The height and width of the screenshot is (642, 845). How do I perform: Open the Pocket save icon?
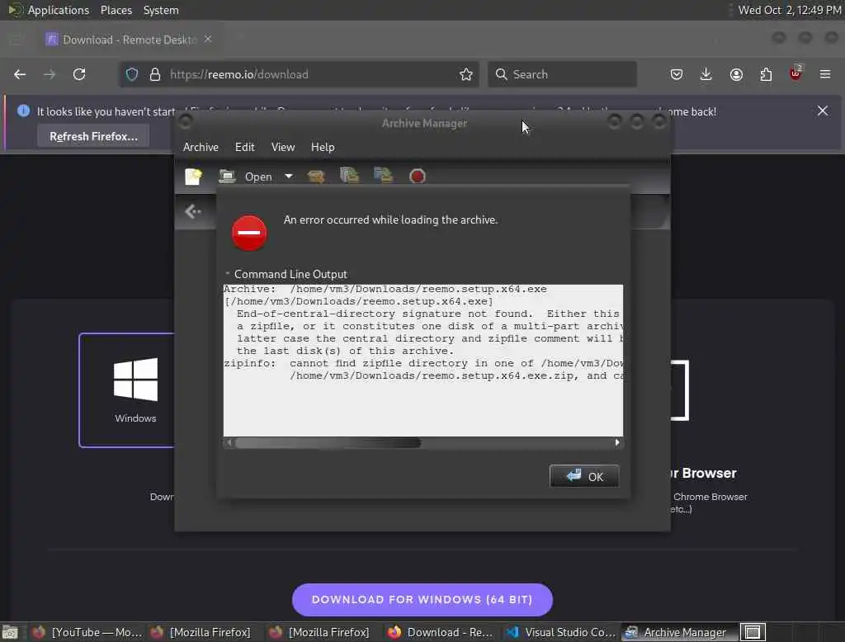(x=677, y=74)
